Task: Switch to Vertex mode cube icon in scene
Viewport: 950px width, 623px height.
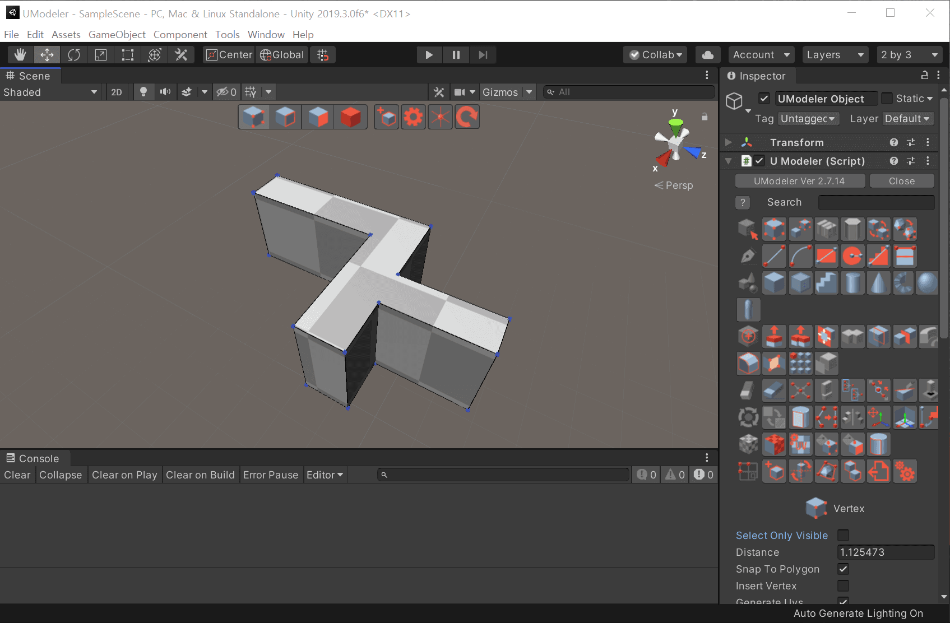Action: 254,117
